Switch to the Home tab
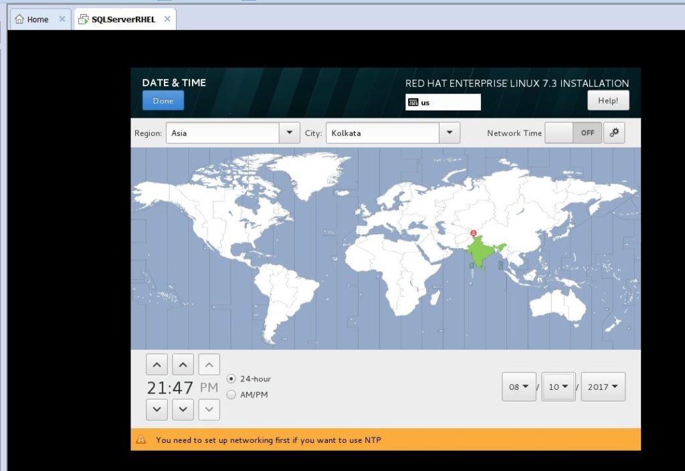The image size is (685, 471). point(37,19)
